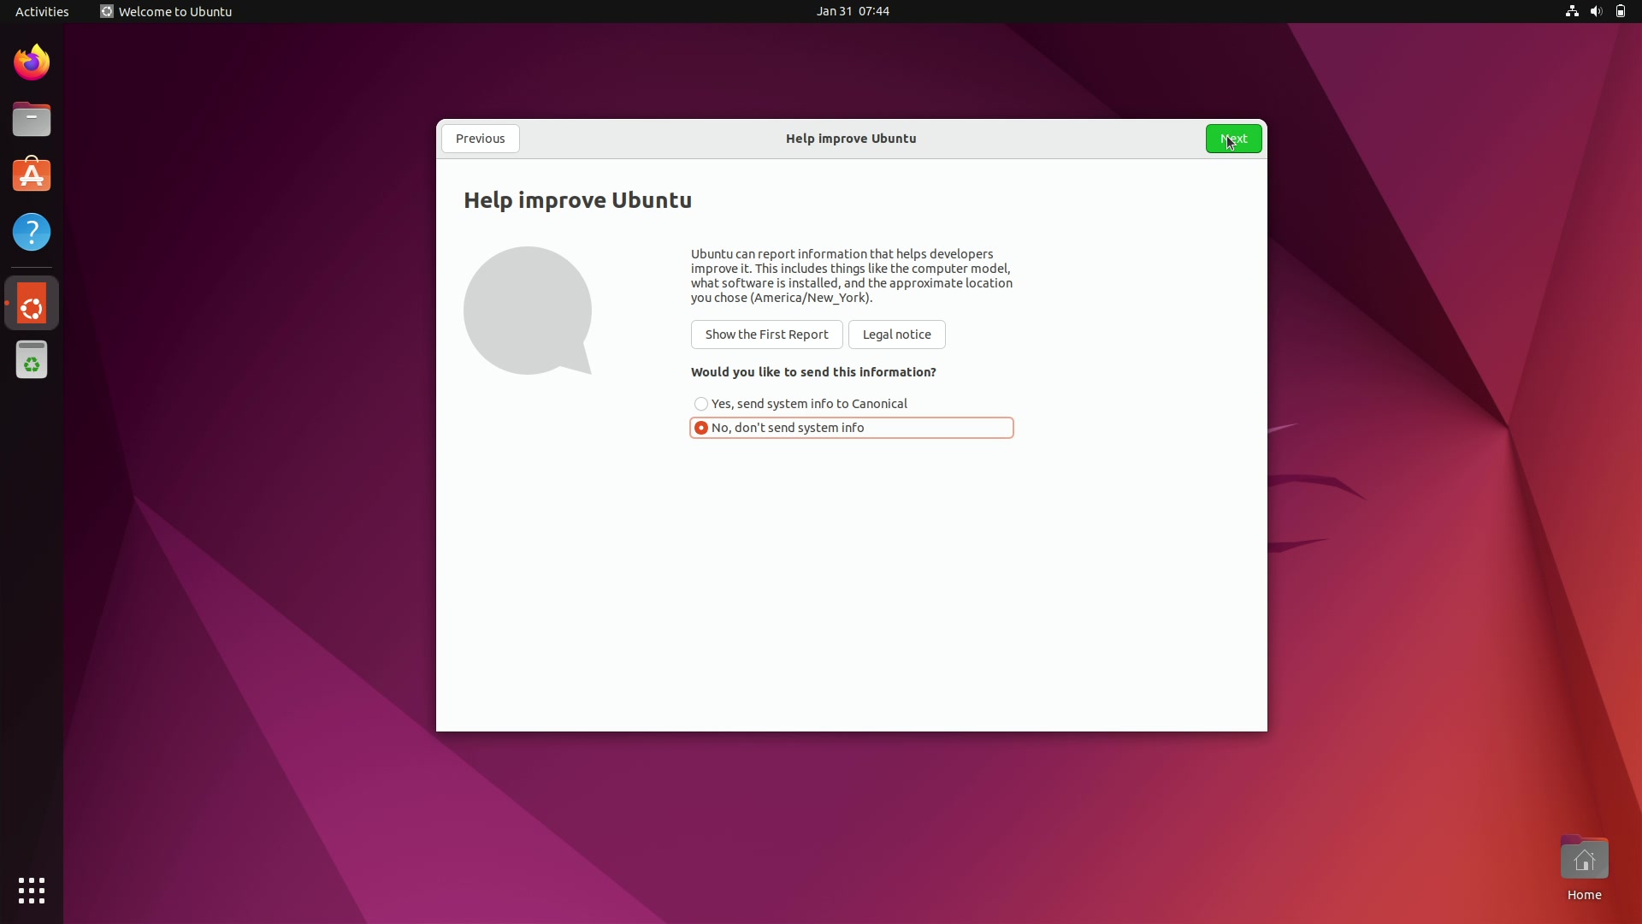The image size is (1642, 924).
Task: Select No, don't send system info
Action: pos(851,428)
